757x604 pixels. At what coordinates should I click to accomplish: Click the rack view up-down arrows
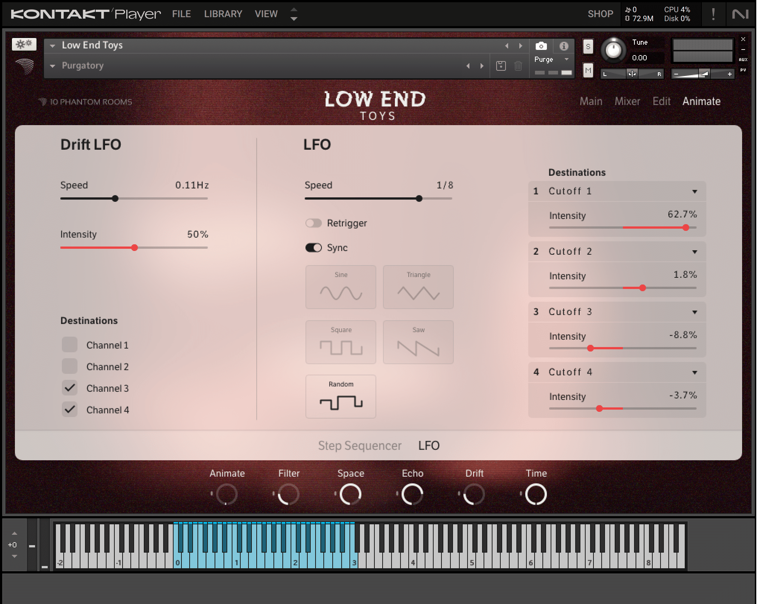point(294,14)
